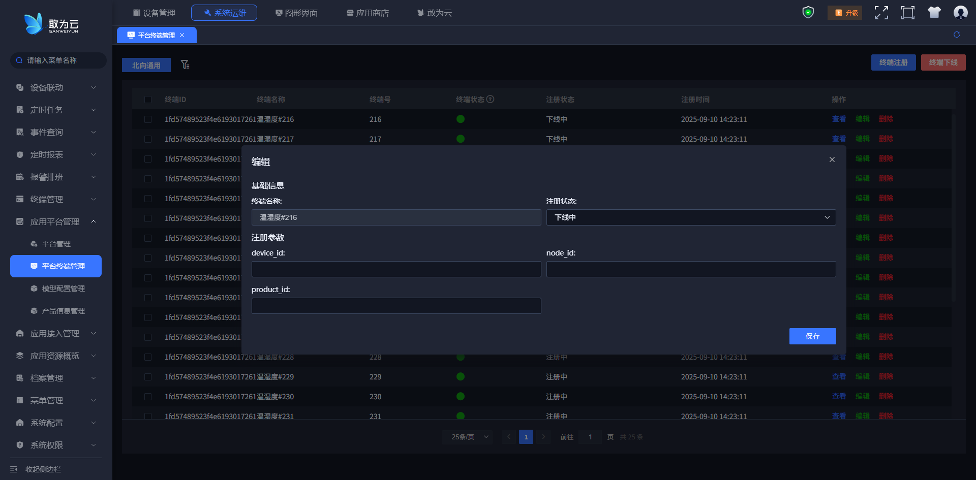Click the 终端注册 button
This screenshot has width=976, height=480.
[893, 62]
